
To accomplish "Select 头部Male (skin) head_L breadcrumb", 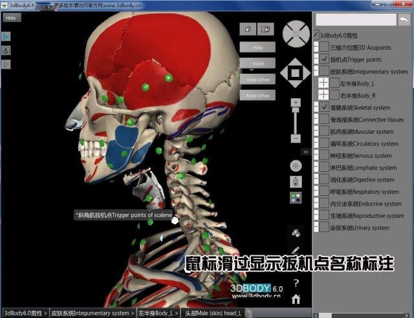I will [213, 313].
